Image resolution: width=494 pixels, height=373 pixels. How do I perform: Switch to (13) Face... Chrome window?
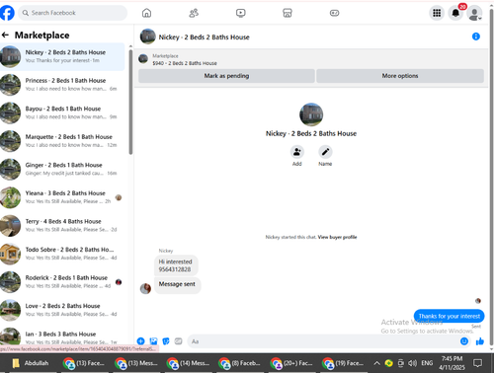click(x=84, y=363)
